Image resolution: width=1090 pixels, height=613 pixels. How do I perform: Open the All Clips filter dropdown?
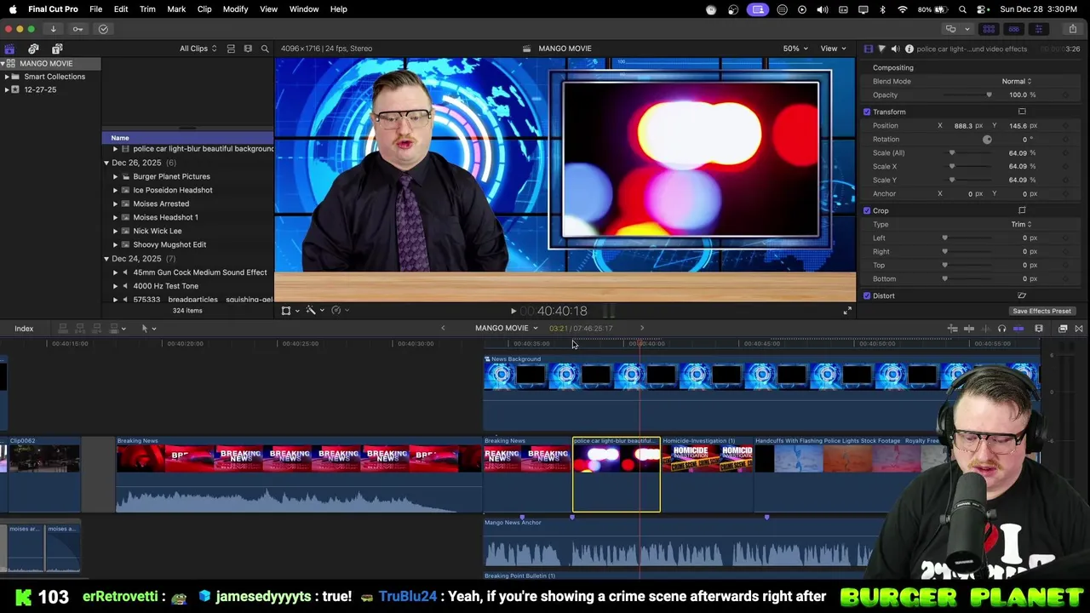198,49
